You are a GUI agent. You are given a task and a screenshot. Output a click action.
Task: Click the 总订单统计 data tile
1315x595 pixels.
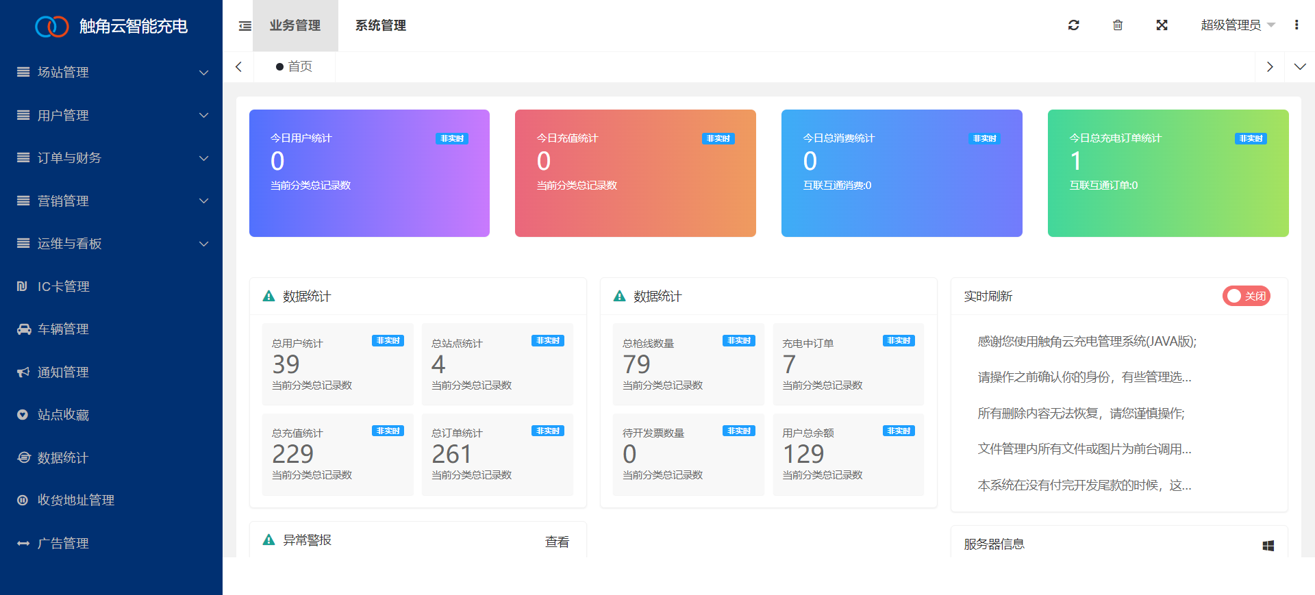point(497,454)
